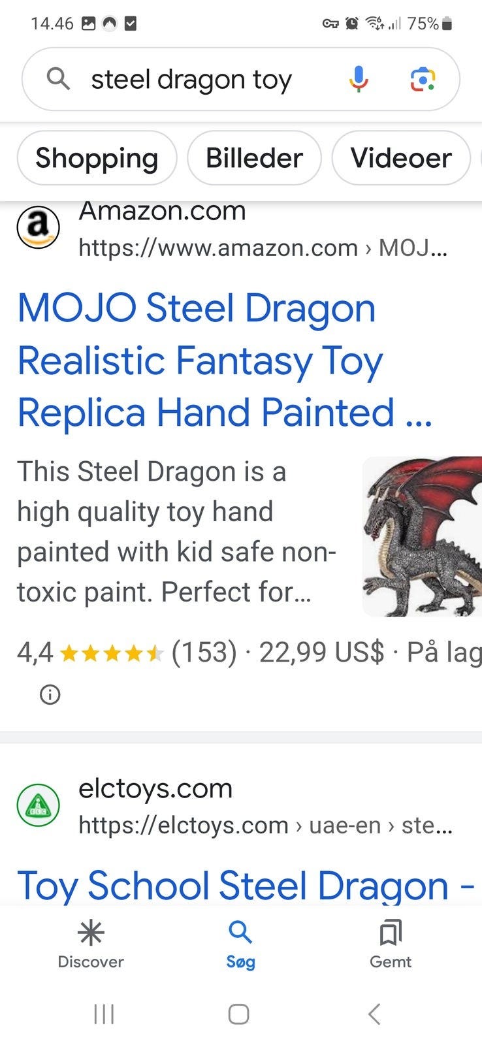Go back using Android back arrow

[374, 1014]
